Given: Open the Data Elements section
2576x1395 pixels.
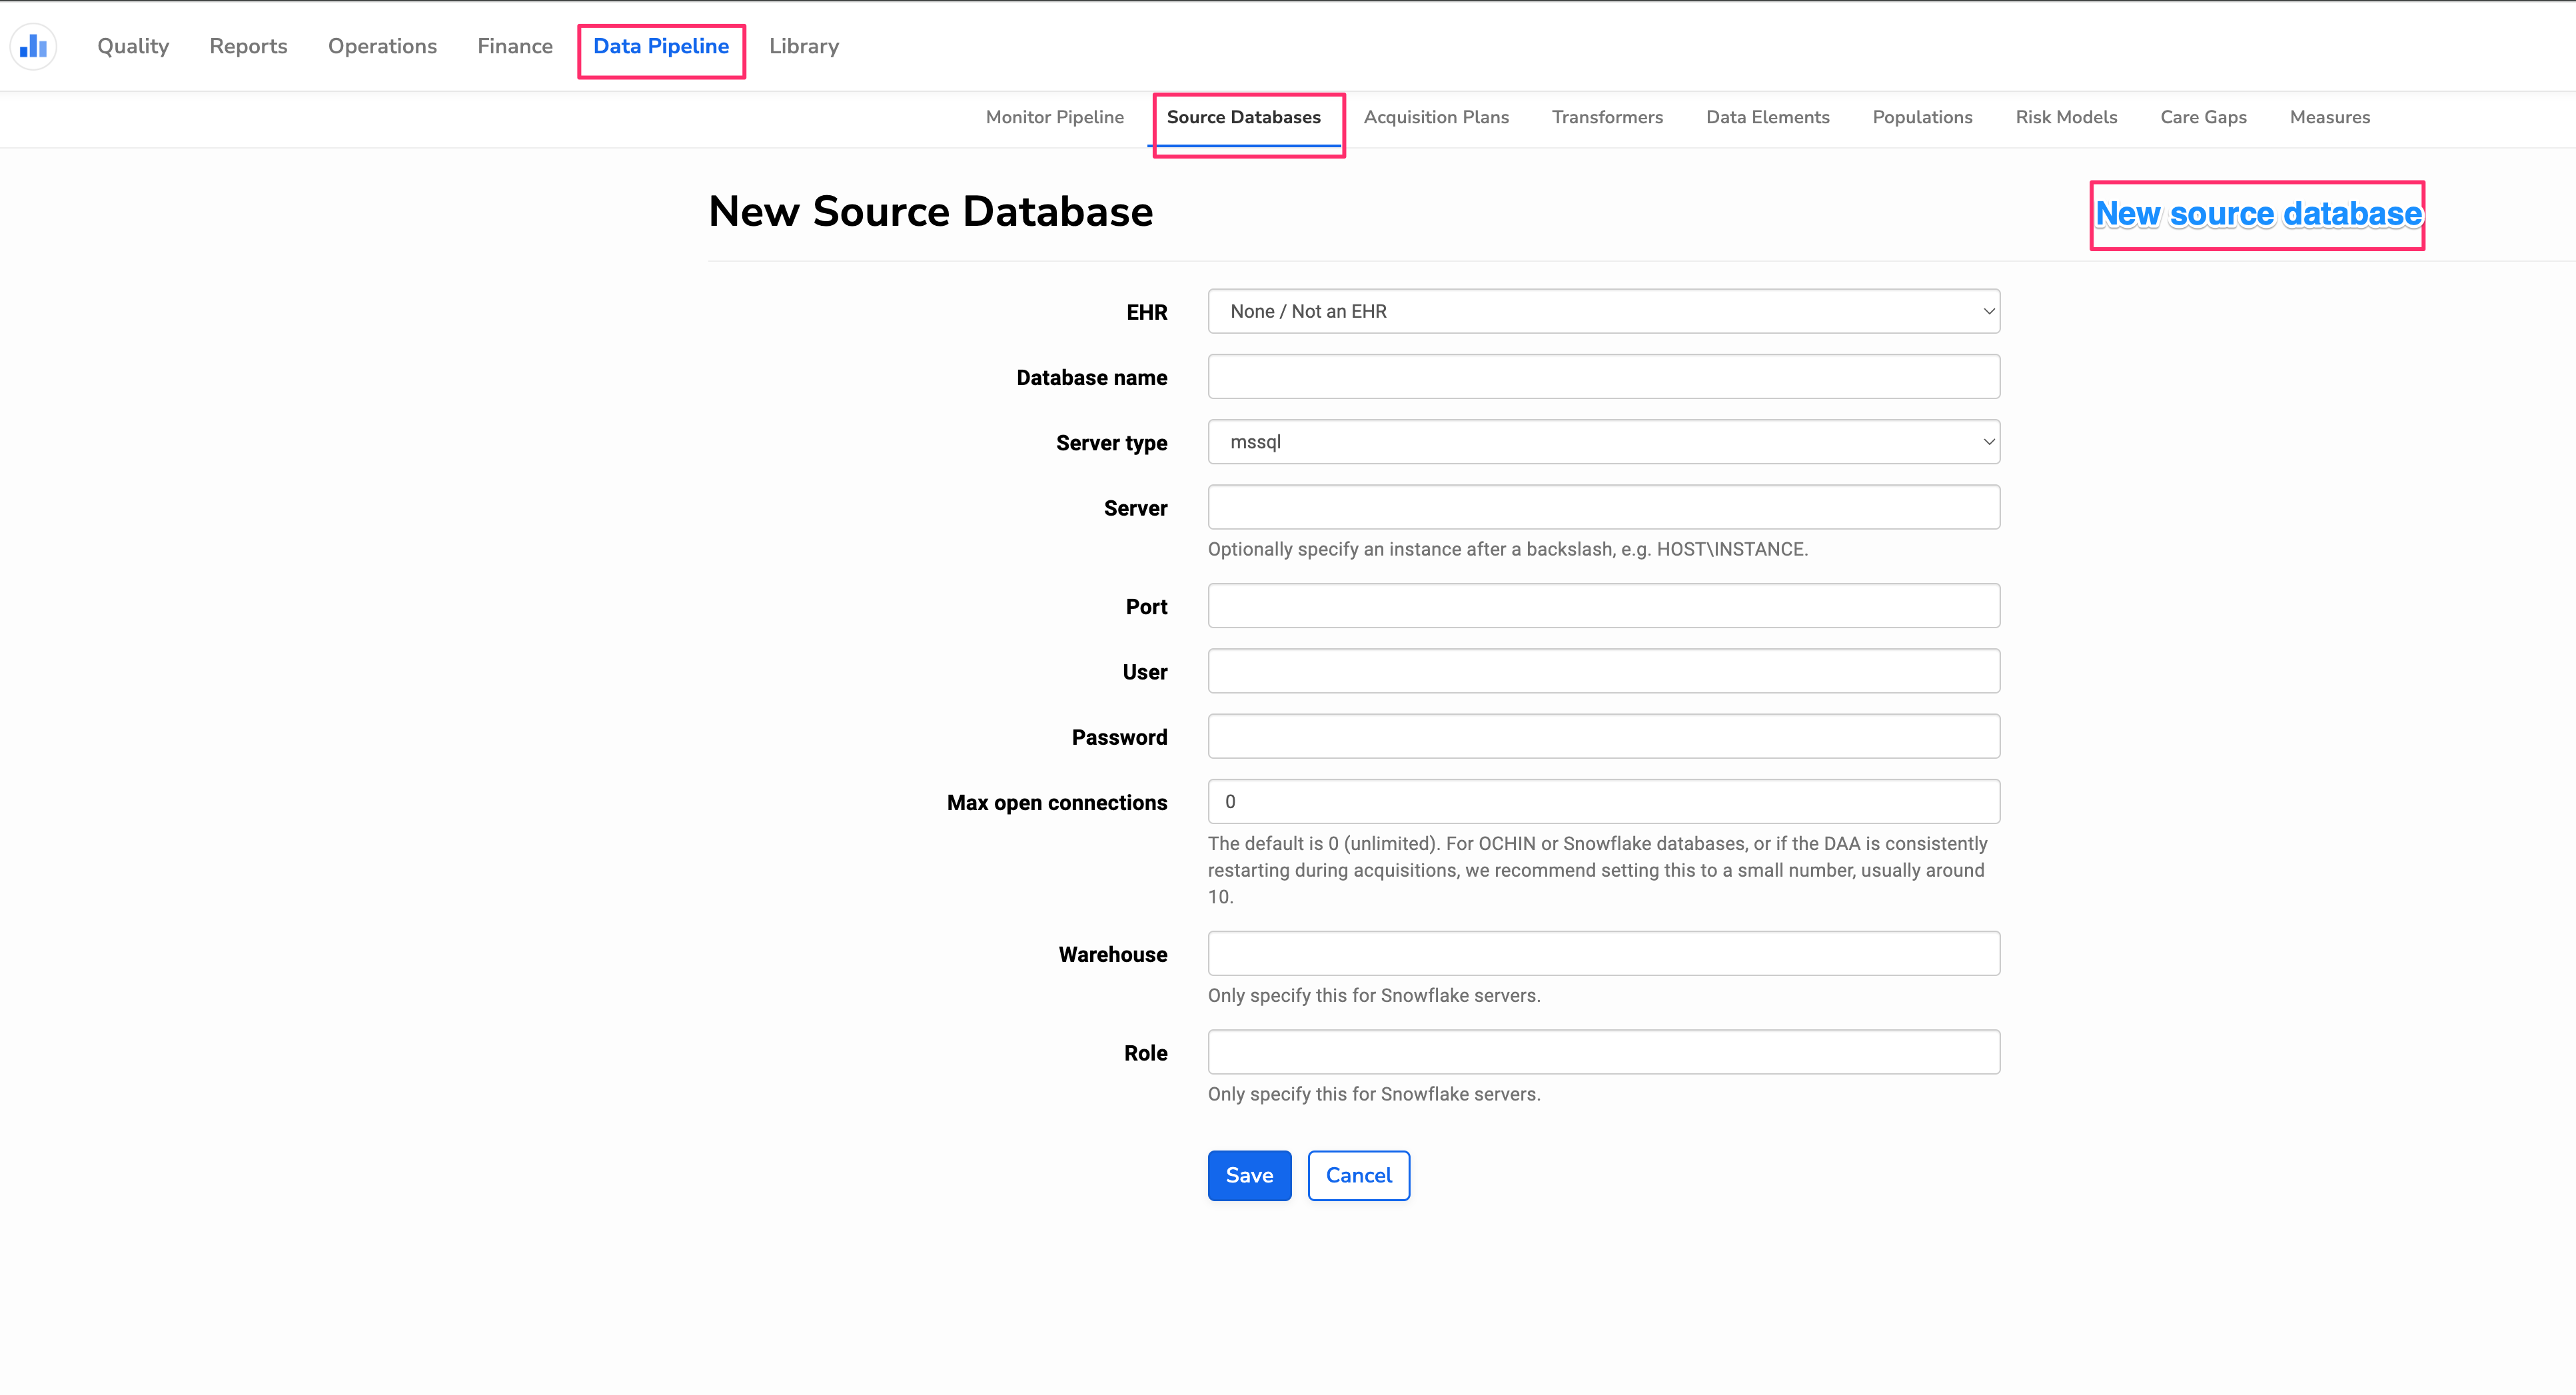Looking at the screenshot, I should click(x=1767, y=117).
